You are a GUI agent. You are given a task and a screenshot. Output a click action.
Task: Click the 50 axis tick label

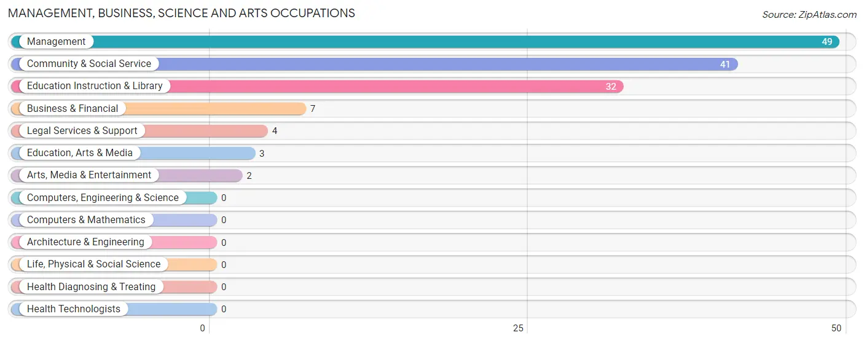click(836, 328)
